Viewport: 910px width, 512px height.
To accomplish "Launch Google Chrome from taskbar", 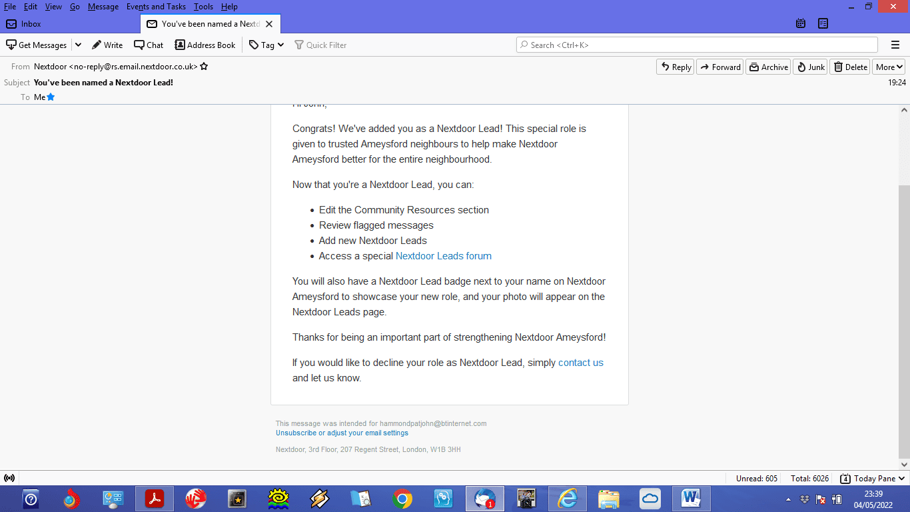I will tap(402, 499).
